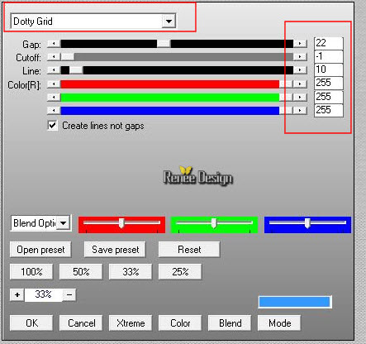Click the Open preset button
366x344 pixels.
point(40,250)
